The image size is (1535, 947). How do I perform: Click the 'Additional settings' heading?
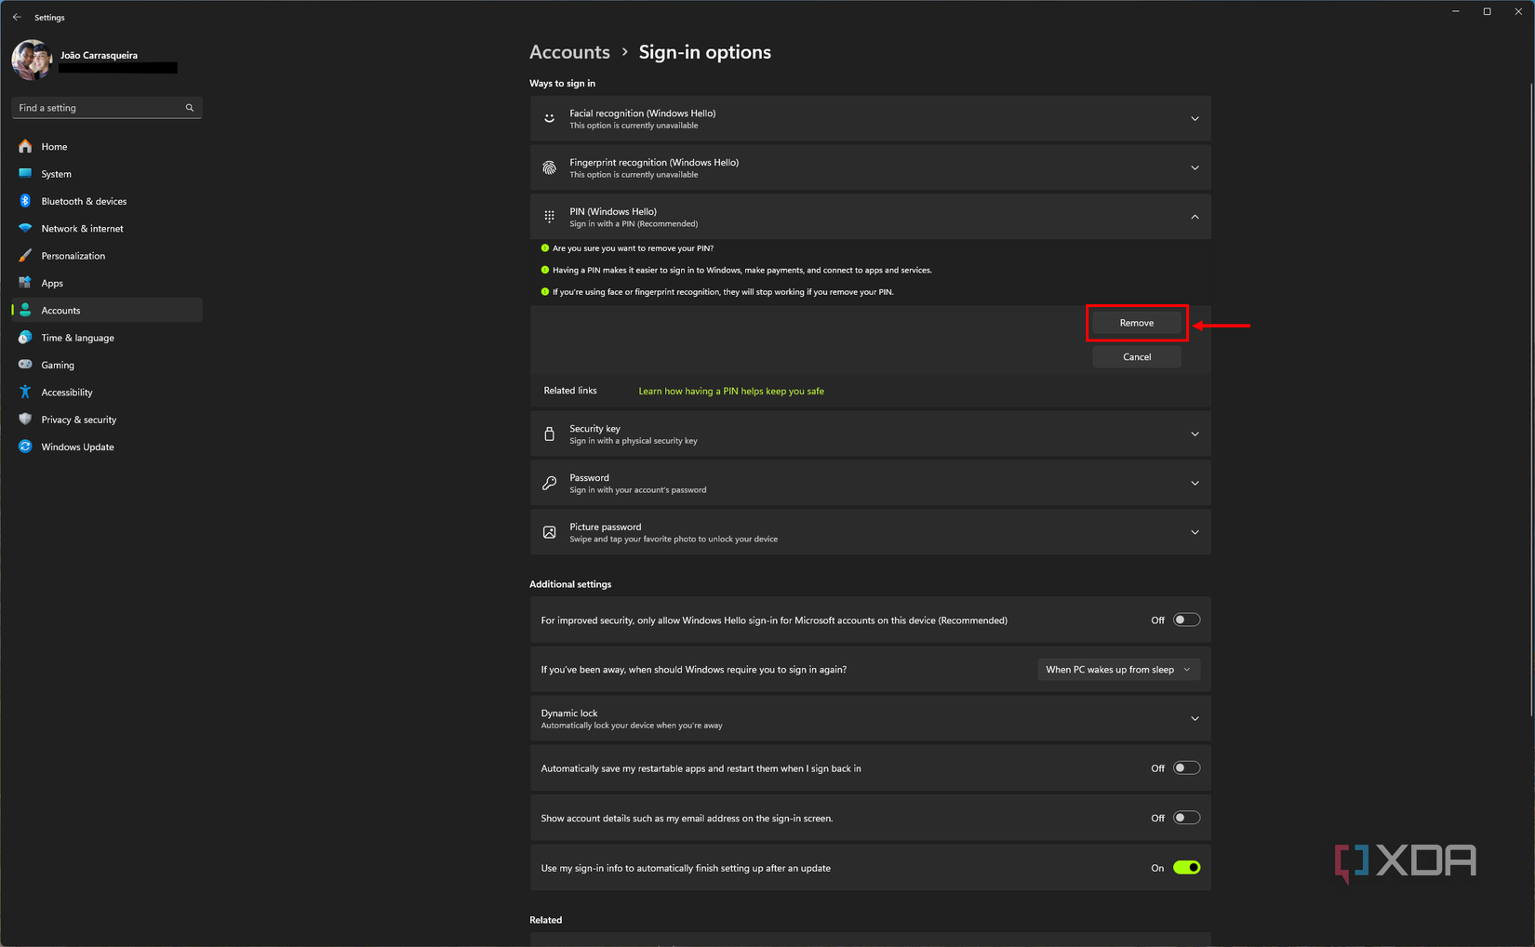tap(570, 584)
